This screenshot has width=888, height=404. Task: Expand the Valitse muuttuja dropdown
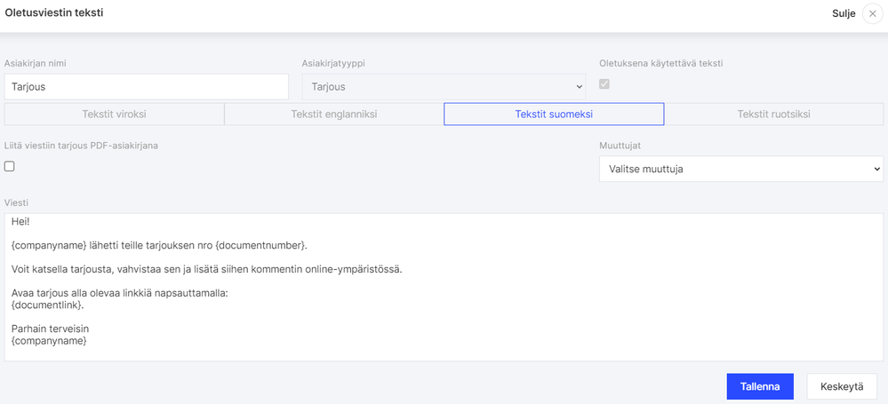pos(740,169)
